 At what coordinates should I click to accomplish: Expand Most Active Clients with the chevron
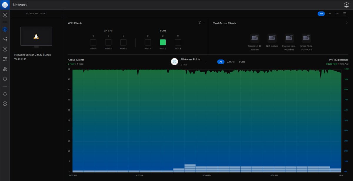(x=347, y=23)
